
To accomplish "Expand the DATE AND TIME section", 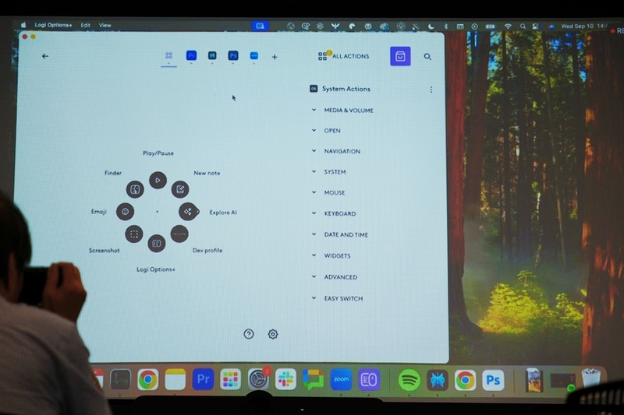I will point(340,234).
